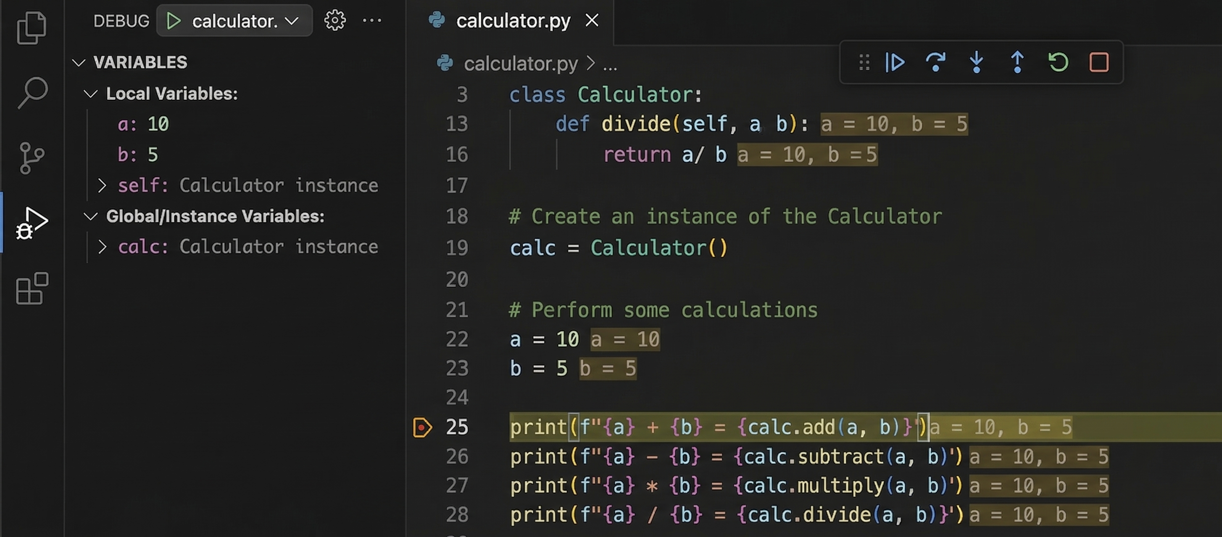This screenshot has height=537, width=1222.
Task: Select local variable b: 5
Action: pos(137,155)
